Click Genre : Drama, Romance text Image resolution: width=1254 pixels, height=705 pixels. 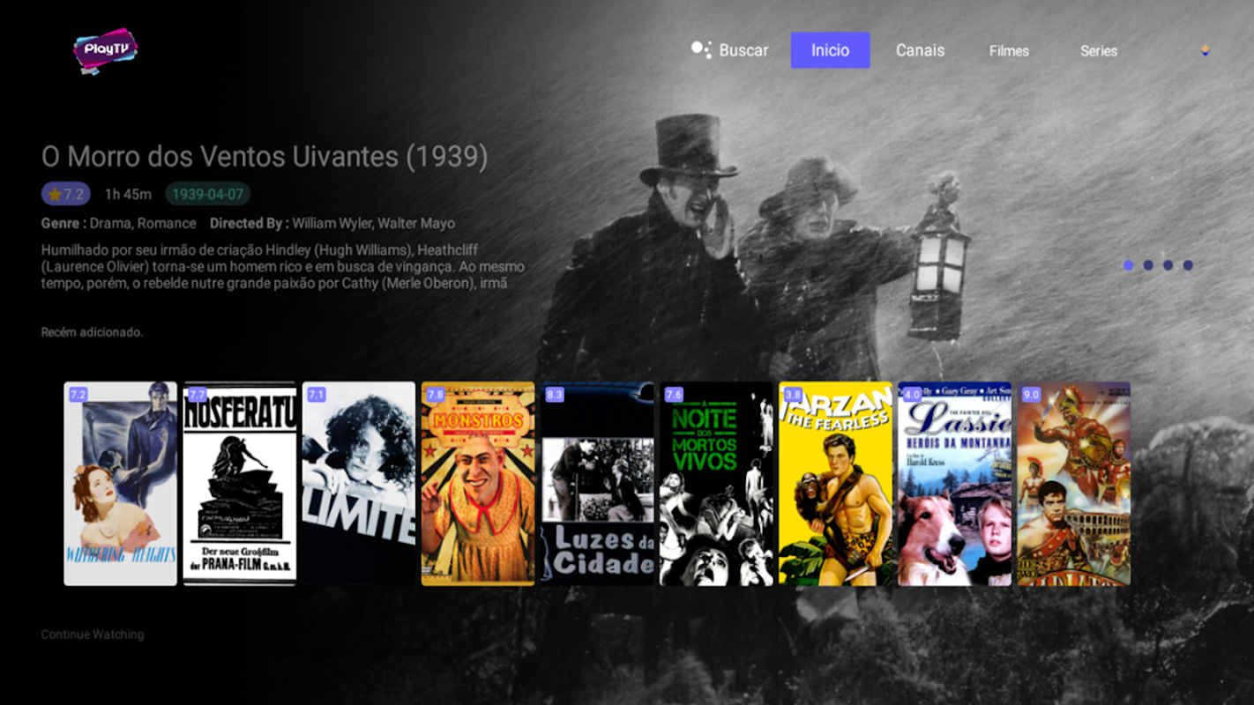point(119,223)
